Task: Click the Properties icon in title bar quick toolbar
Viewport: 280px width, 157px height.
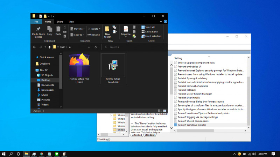Action: 41,16
